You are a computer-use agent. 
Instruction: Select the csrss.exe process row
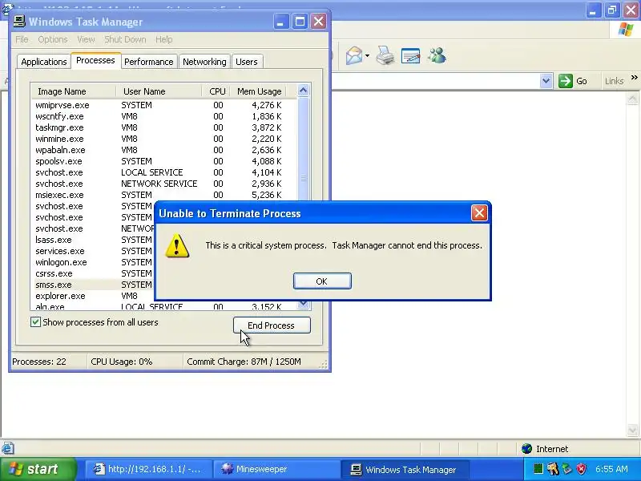point(94,273)
